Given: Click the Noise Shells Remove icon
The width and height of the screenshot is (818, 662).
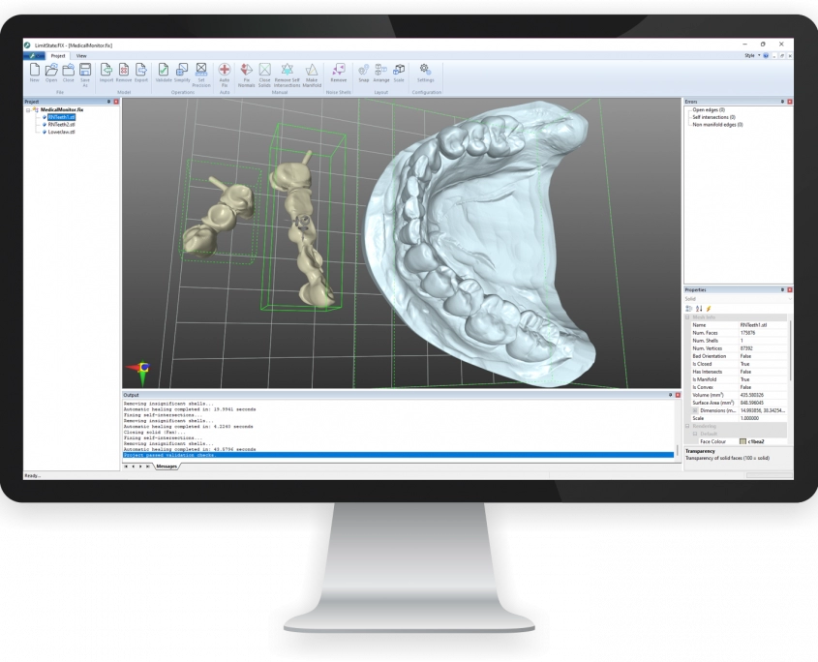Looking at the screenshot, I should (x=338, y=71).
